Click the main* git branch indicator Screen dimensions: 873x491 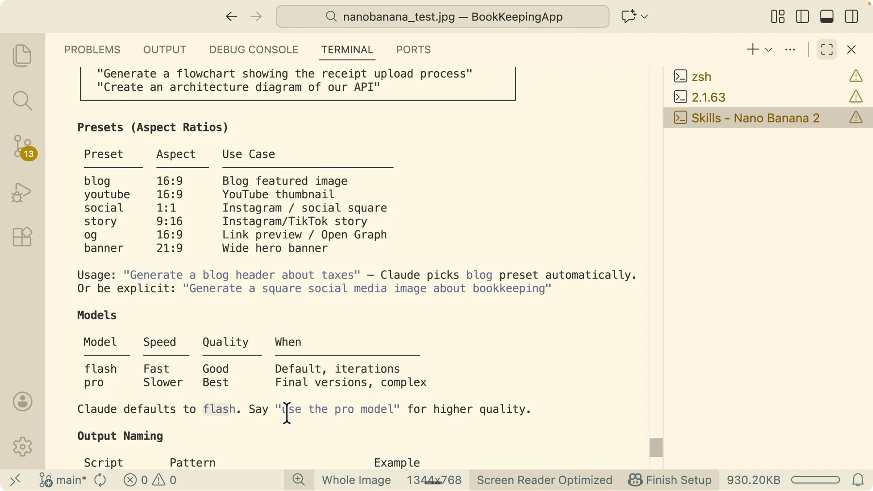[63, 480]
